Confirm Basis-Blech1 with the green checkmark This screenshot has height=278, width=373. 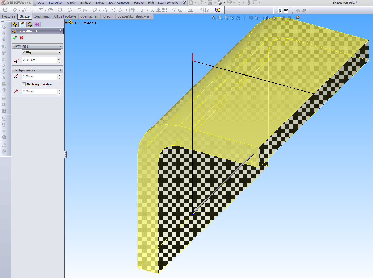pyautogui.click(x=15, y=38)
